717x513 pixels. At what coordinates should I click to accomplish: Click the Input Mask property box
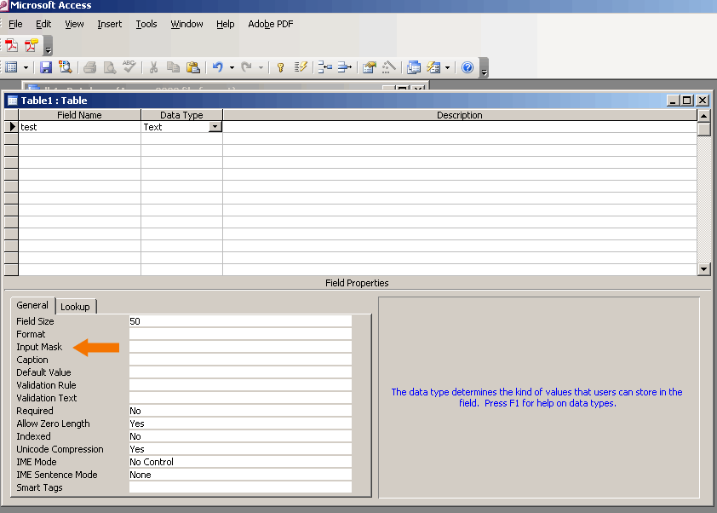(240, 347)
